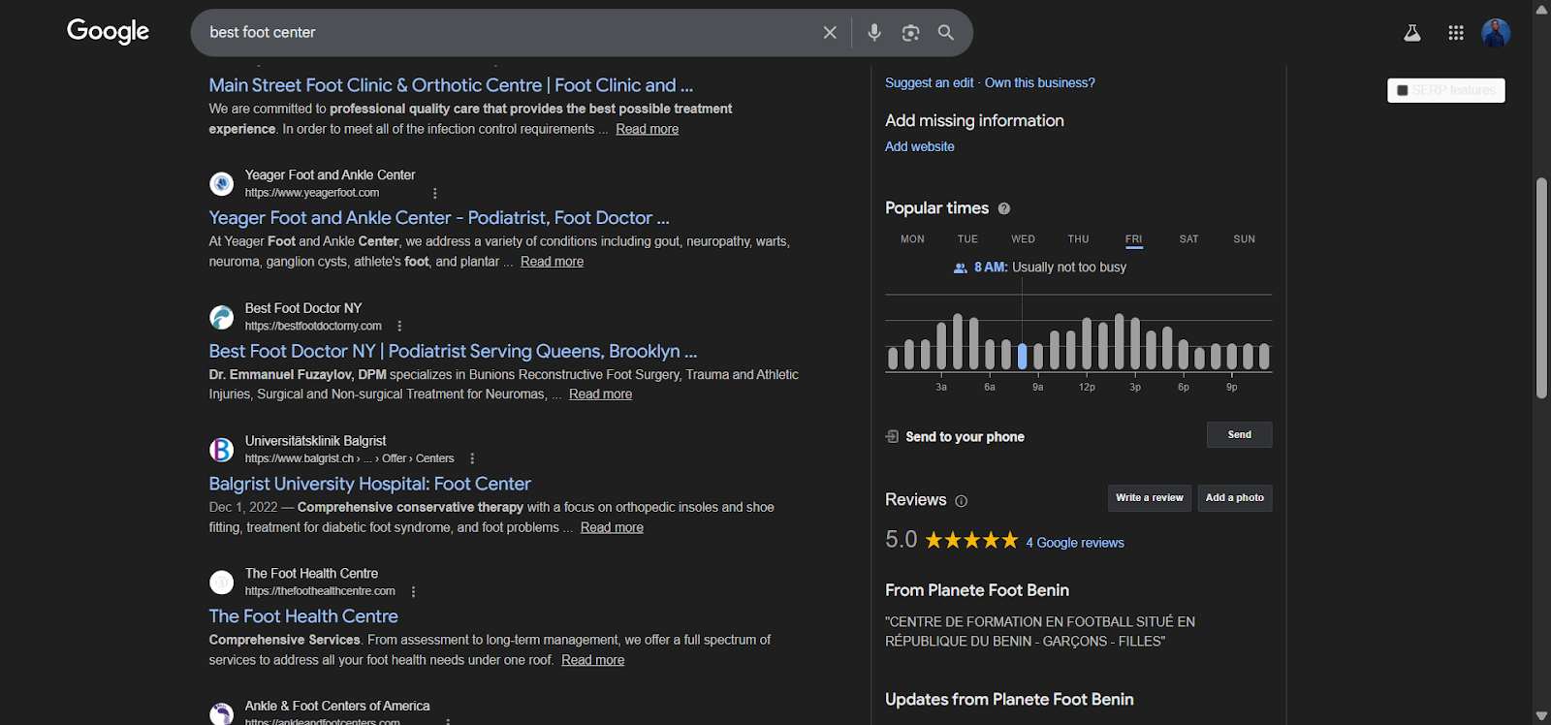The width and height of the screenshot is (1551, 725).
Task: Select WED tab in Popular times
Action: click(1023, 239)
